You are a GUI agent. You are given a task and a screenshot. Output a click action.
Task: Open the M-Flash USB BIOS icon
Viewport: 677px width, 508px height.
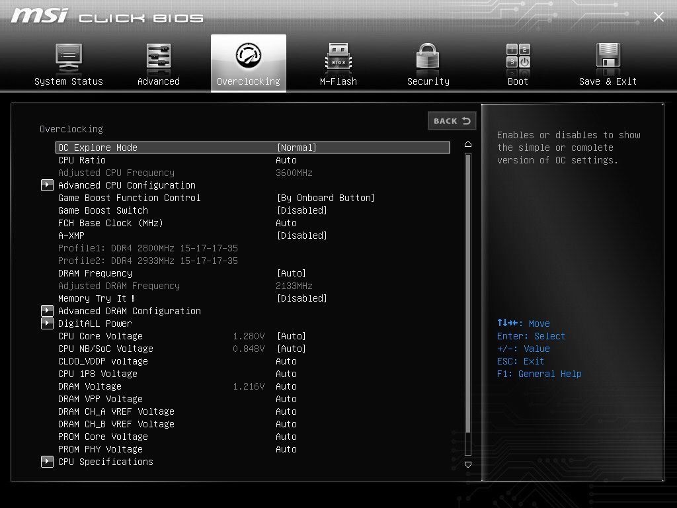(338, 57)
